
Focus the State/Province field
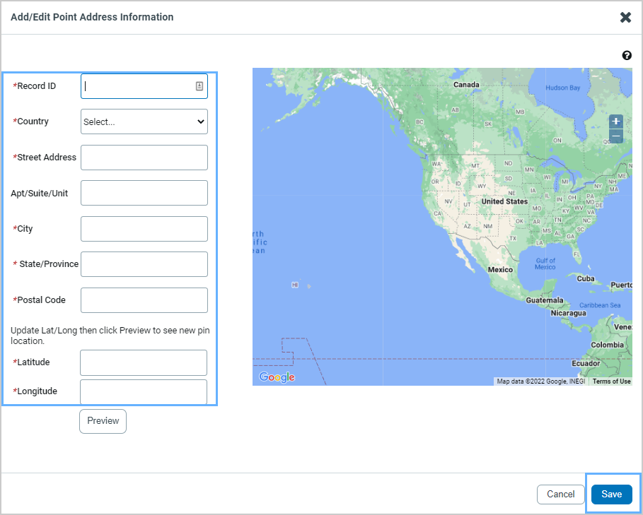[144, 264]
